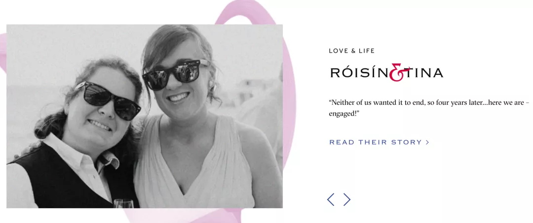Click the name Róisín in the heading
Image resolution: width=533 pixels, height=223 pixels.
point(360,72)
